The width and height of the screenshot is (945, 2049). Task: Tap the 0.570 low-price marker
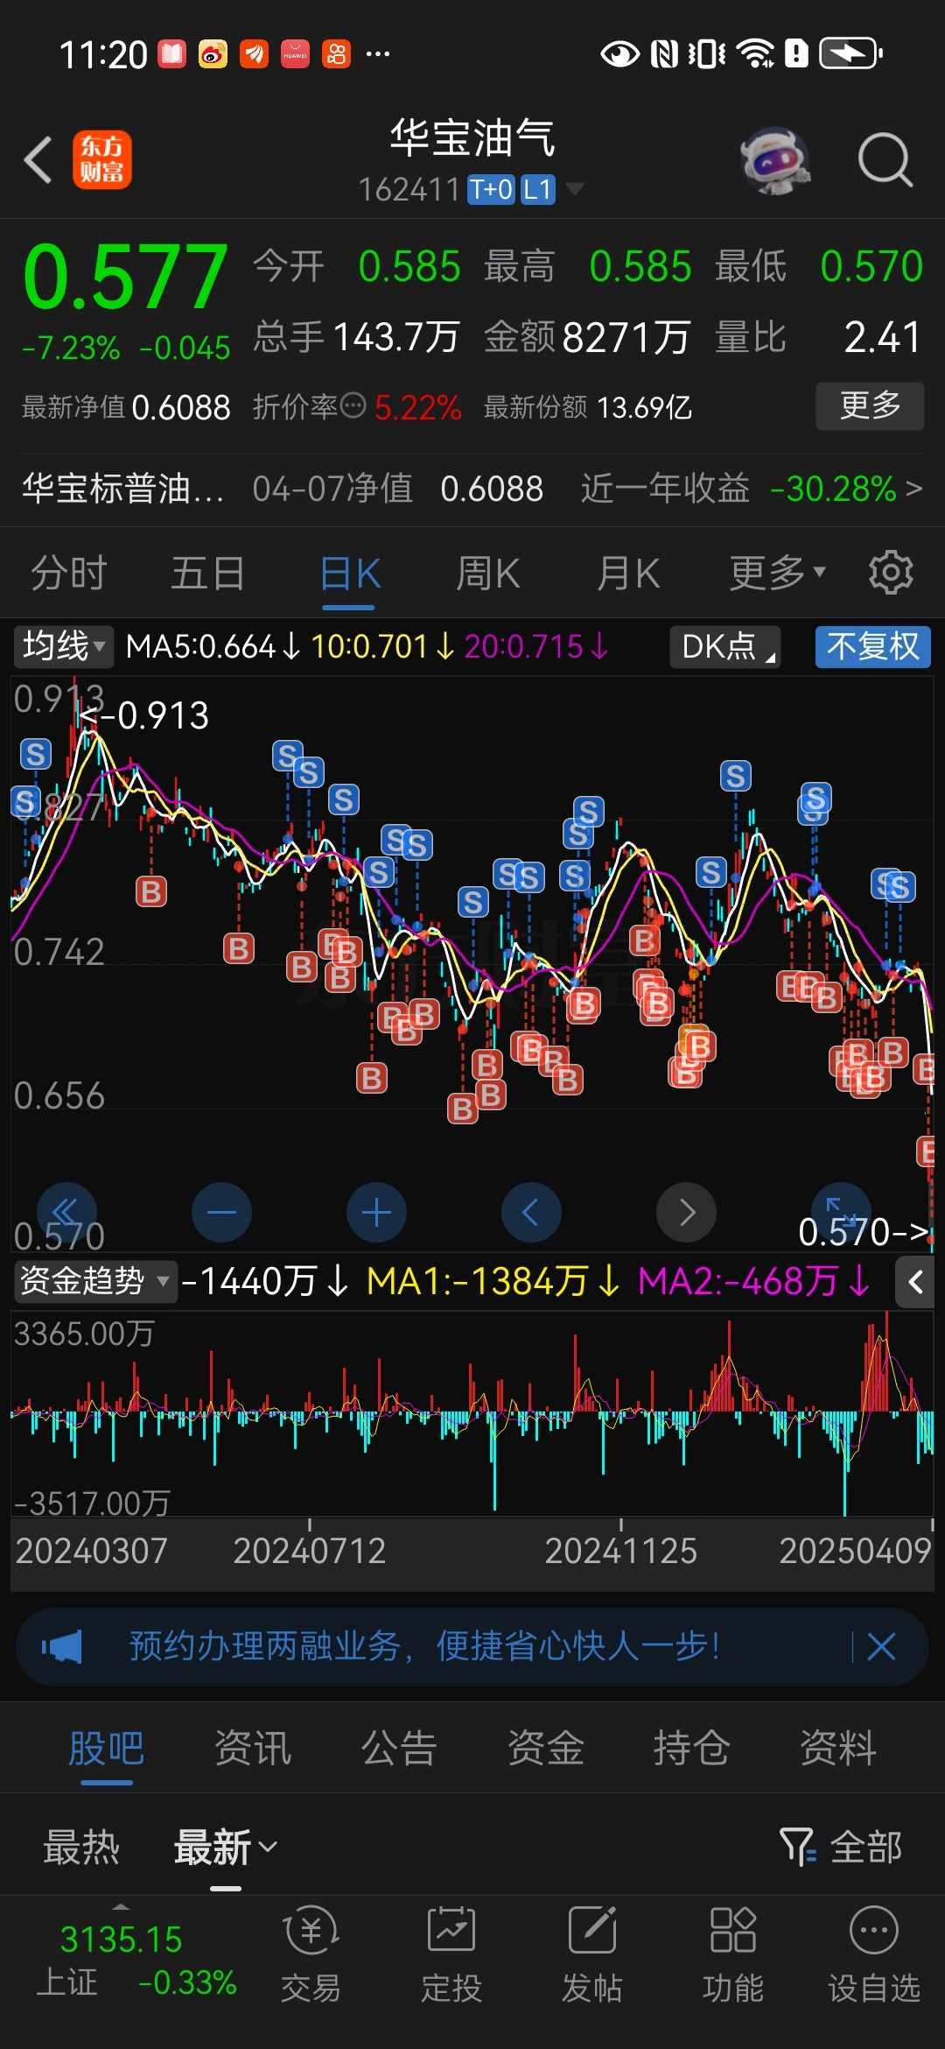864,1232
